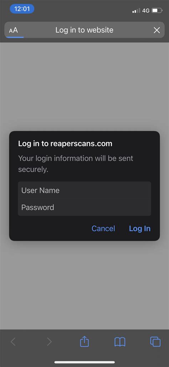Go back with the left chevron
The height and width of the screenshot is (367, 169).
(x=13, y=342)
